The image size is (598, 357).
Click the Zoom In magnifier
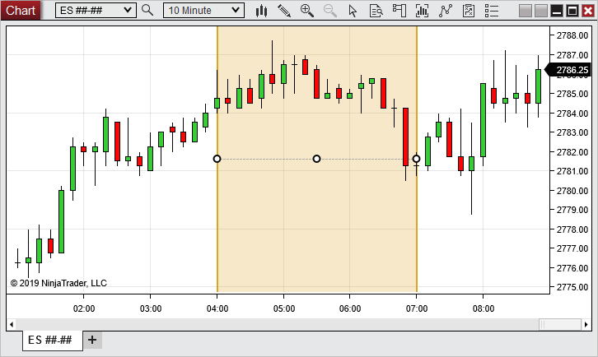tap(306, 11)
